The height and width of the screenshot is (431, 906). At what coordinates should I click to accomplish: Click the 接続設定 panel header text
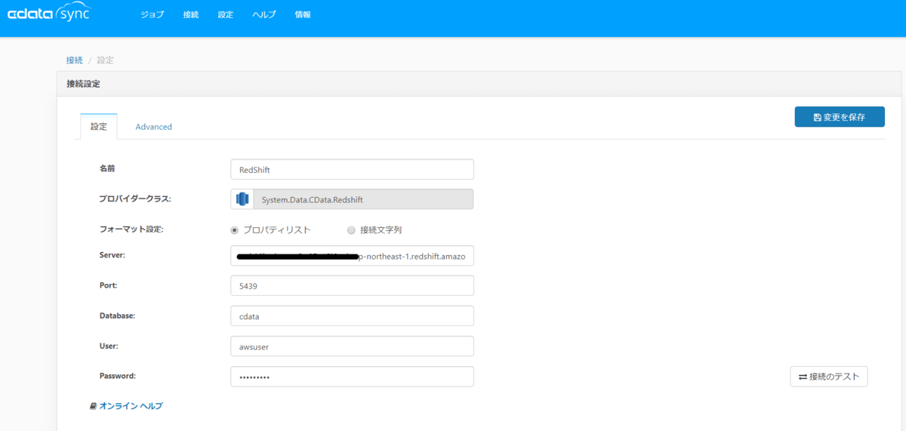tap(83, 84)
